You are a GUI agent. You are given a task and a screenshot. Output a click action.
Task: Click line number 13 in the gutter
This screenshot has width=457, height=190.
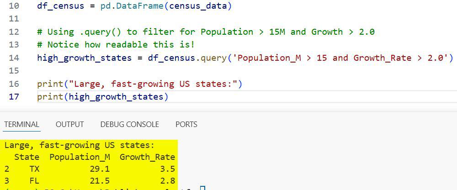pos(14,45)
